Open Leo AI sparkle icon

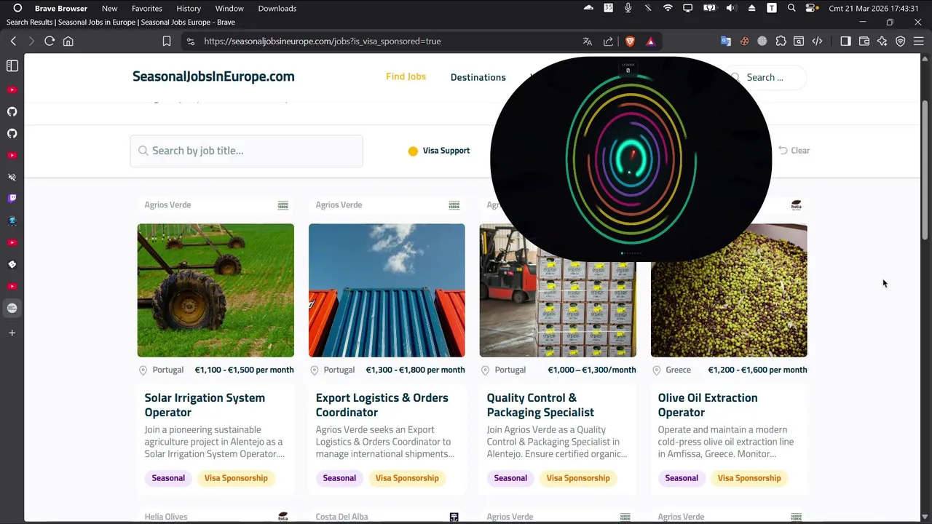[882, 41]
